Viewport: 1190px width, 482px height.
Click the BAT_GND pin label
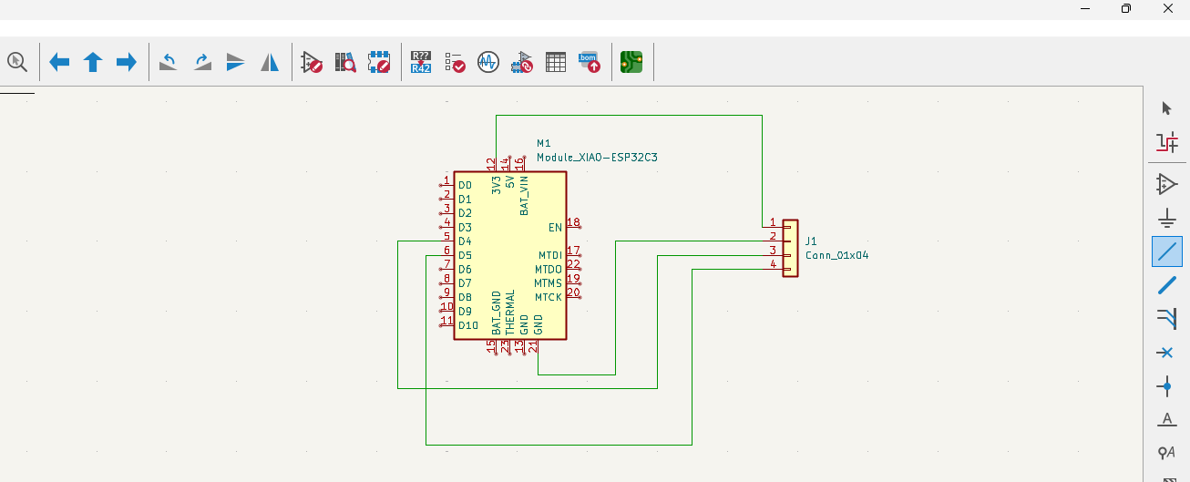pyautogui.click(x=496, y=313)
